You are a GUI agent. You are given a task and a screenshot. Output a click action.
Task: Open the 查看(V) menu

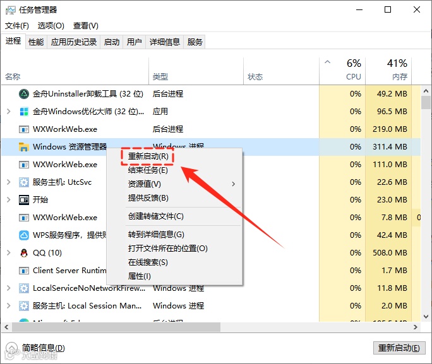click(x=86, y=26)
